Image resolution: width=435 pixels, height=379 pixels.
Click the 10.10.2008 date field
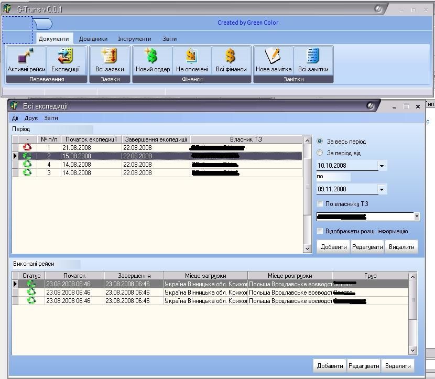click(x=347, y=166)
